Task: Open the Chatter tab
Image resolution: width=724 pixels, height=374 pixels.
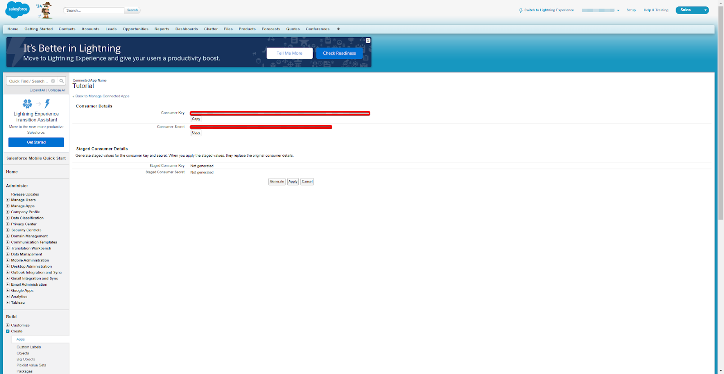Action: click(211, 29)
